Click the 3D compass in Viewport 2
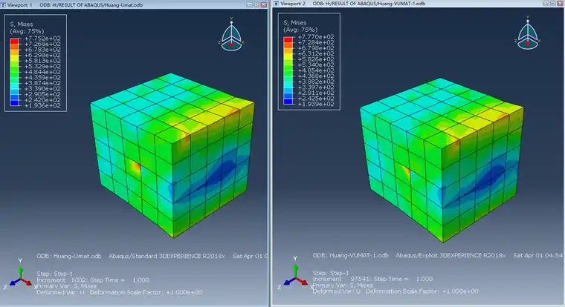This screenshot has width=565, height=307. click(x=528, y=33)
